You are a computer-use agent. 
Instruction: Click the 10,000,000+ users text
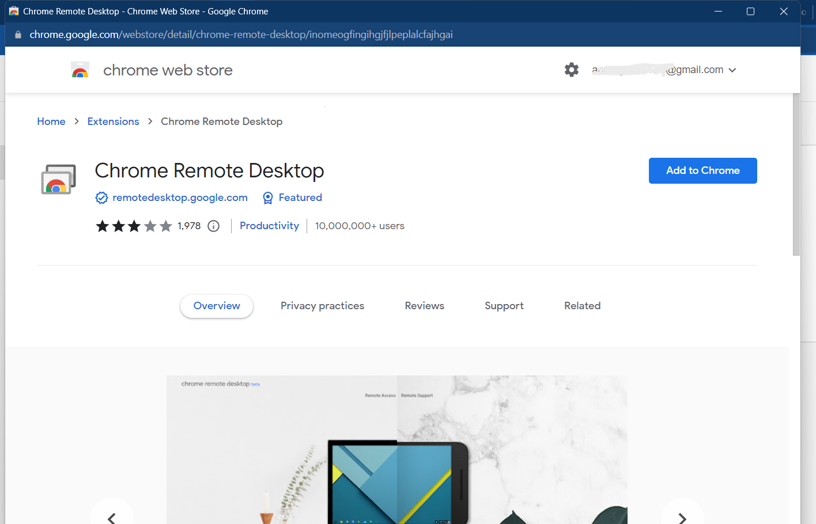(x=360, y=226)
